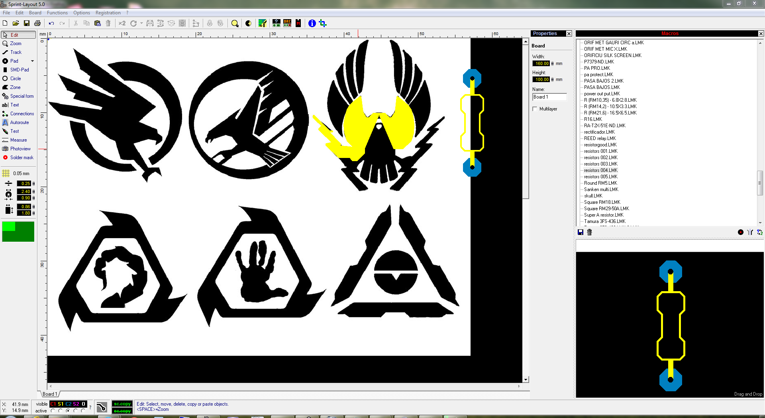Screen dimensions: 765x418
Task: Set O as the active layer
Action: click(x=83, y=411)
